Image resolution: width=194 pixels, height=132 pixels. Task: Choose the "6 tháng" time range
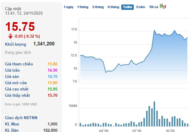[x=113, y=7]
